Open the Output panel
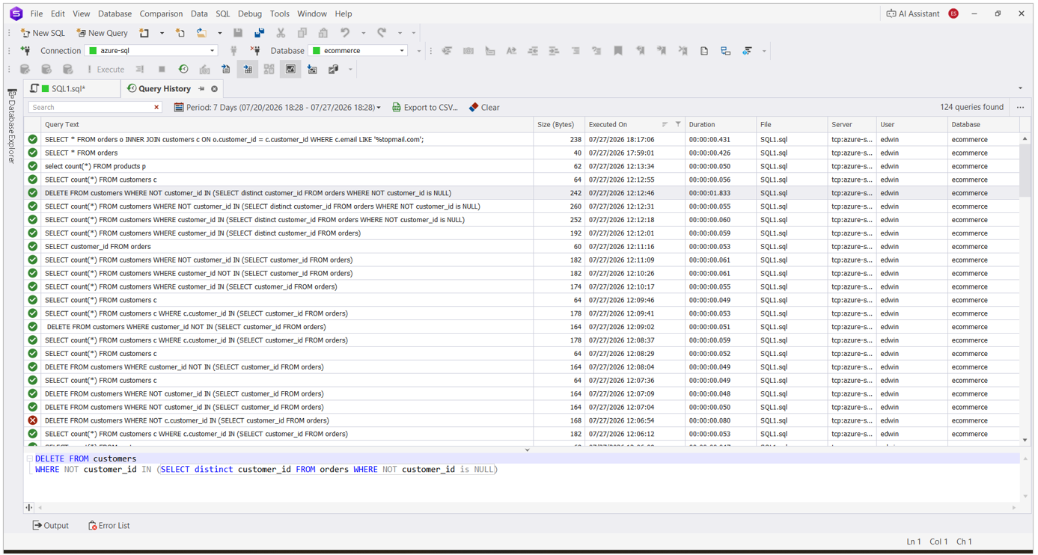Viewport: 1038px width, 555px height. tap(50, 526)
